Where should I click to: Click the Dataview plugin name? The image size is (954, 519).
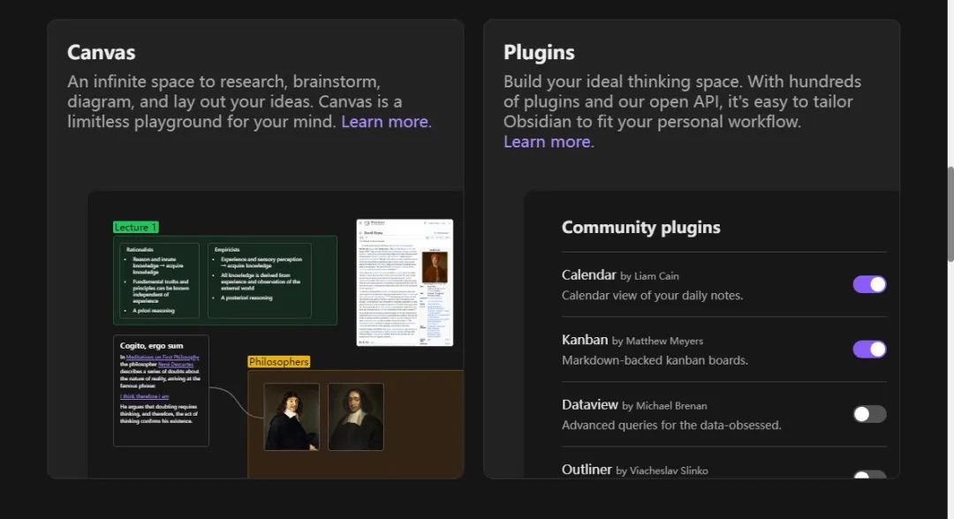click(x=589, y=405)
